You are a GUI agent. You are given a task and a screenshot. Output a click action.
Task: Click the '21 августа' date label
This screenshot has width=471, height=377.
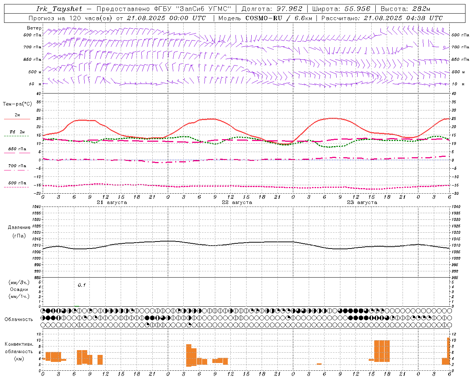112,202
